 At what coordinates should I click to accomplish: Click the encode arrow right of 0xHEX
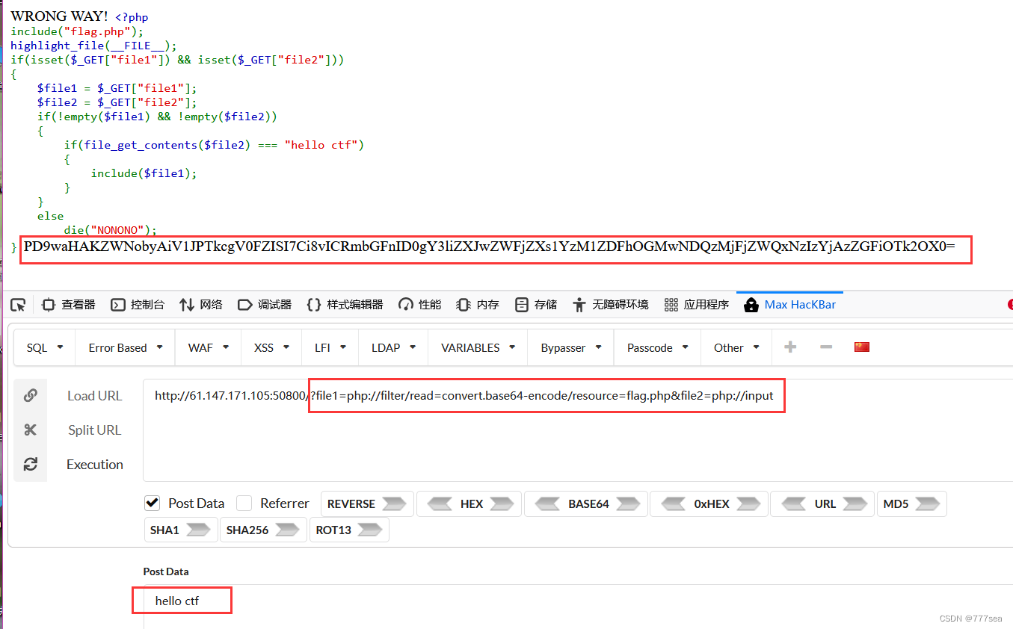pos(748,504)
